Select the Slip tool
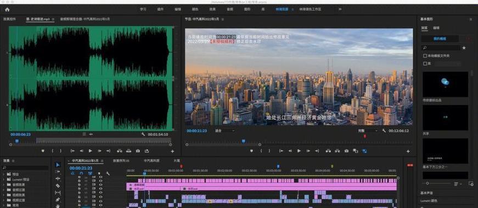This screenshot has width=478, height=208. pos(58,193)
